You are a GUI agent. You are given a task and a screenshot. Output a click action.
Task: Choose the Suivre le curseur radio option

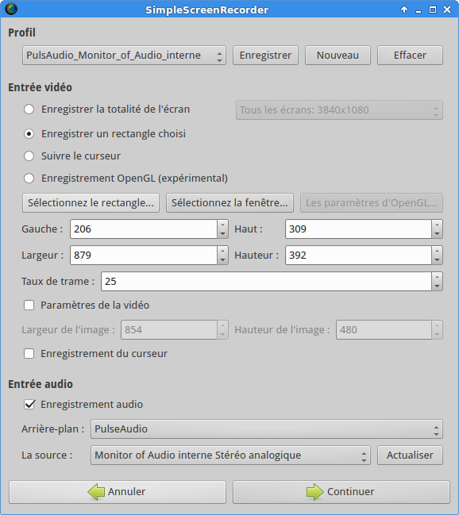[x=29, y=156]
